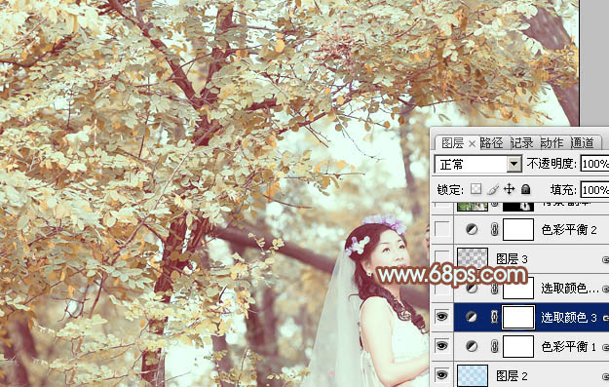Click adjustment icon of 选取颜色 3 layer
Screen dimensions: 609x387
[472, 317]
